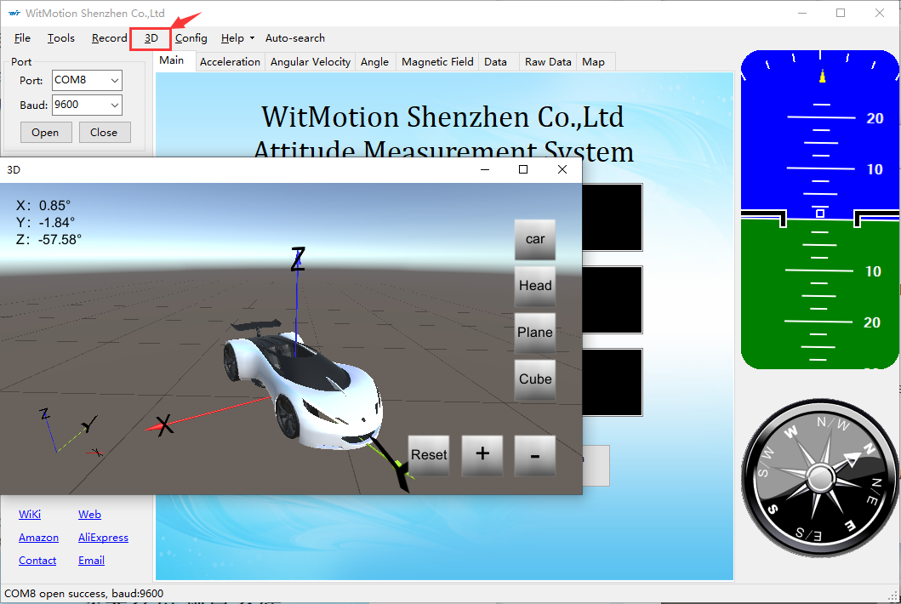Switch to the Raw Data tab

pos(548,62)
